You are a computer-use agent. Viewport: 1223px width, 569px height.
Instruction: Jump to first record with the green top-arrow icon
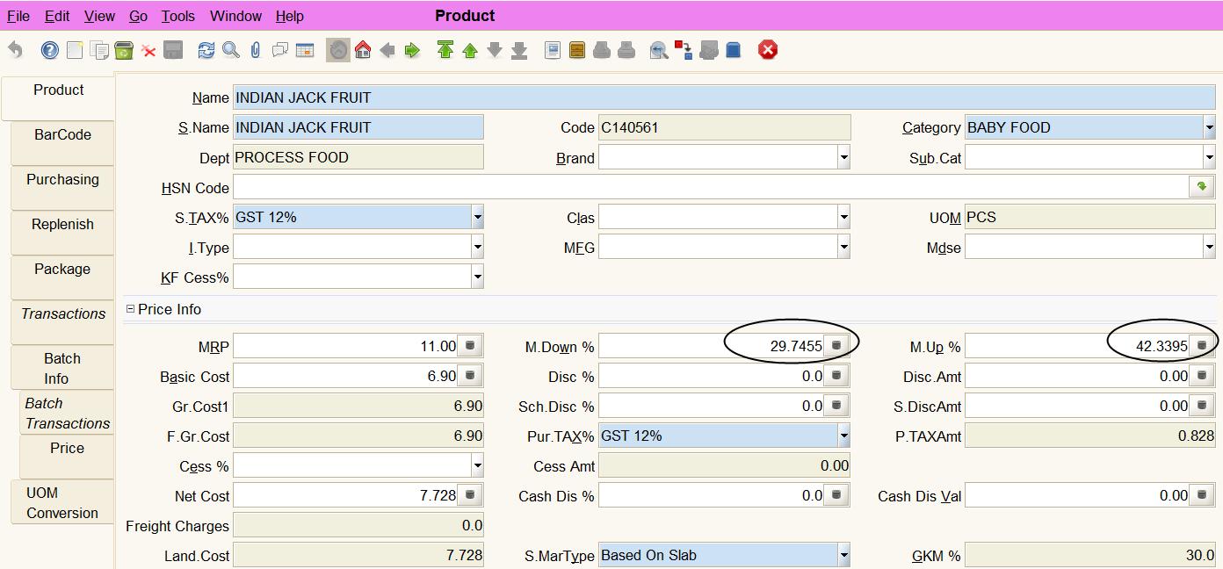445,50
